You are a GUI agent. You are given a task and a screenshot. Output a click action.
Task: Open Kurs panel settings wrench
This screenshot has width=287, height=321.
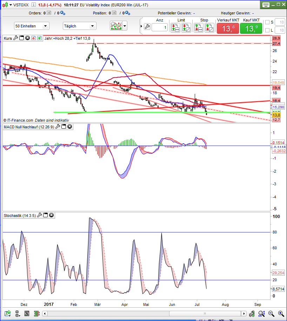coord(15,38)
